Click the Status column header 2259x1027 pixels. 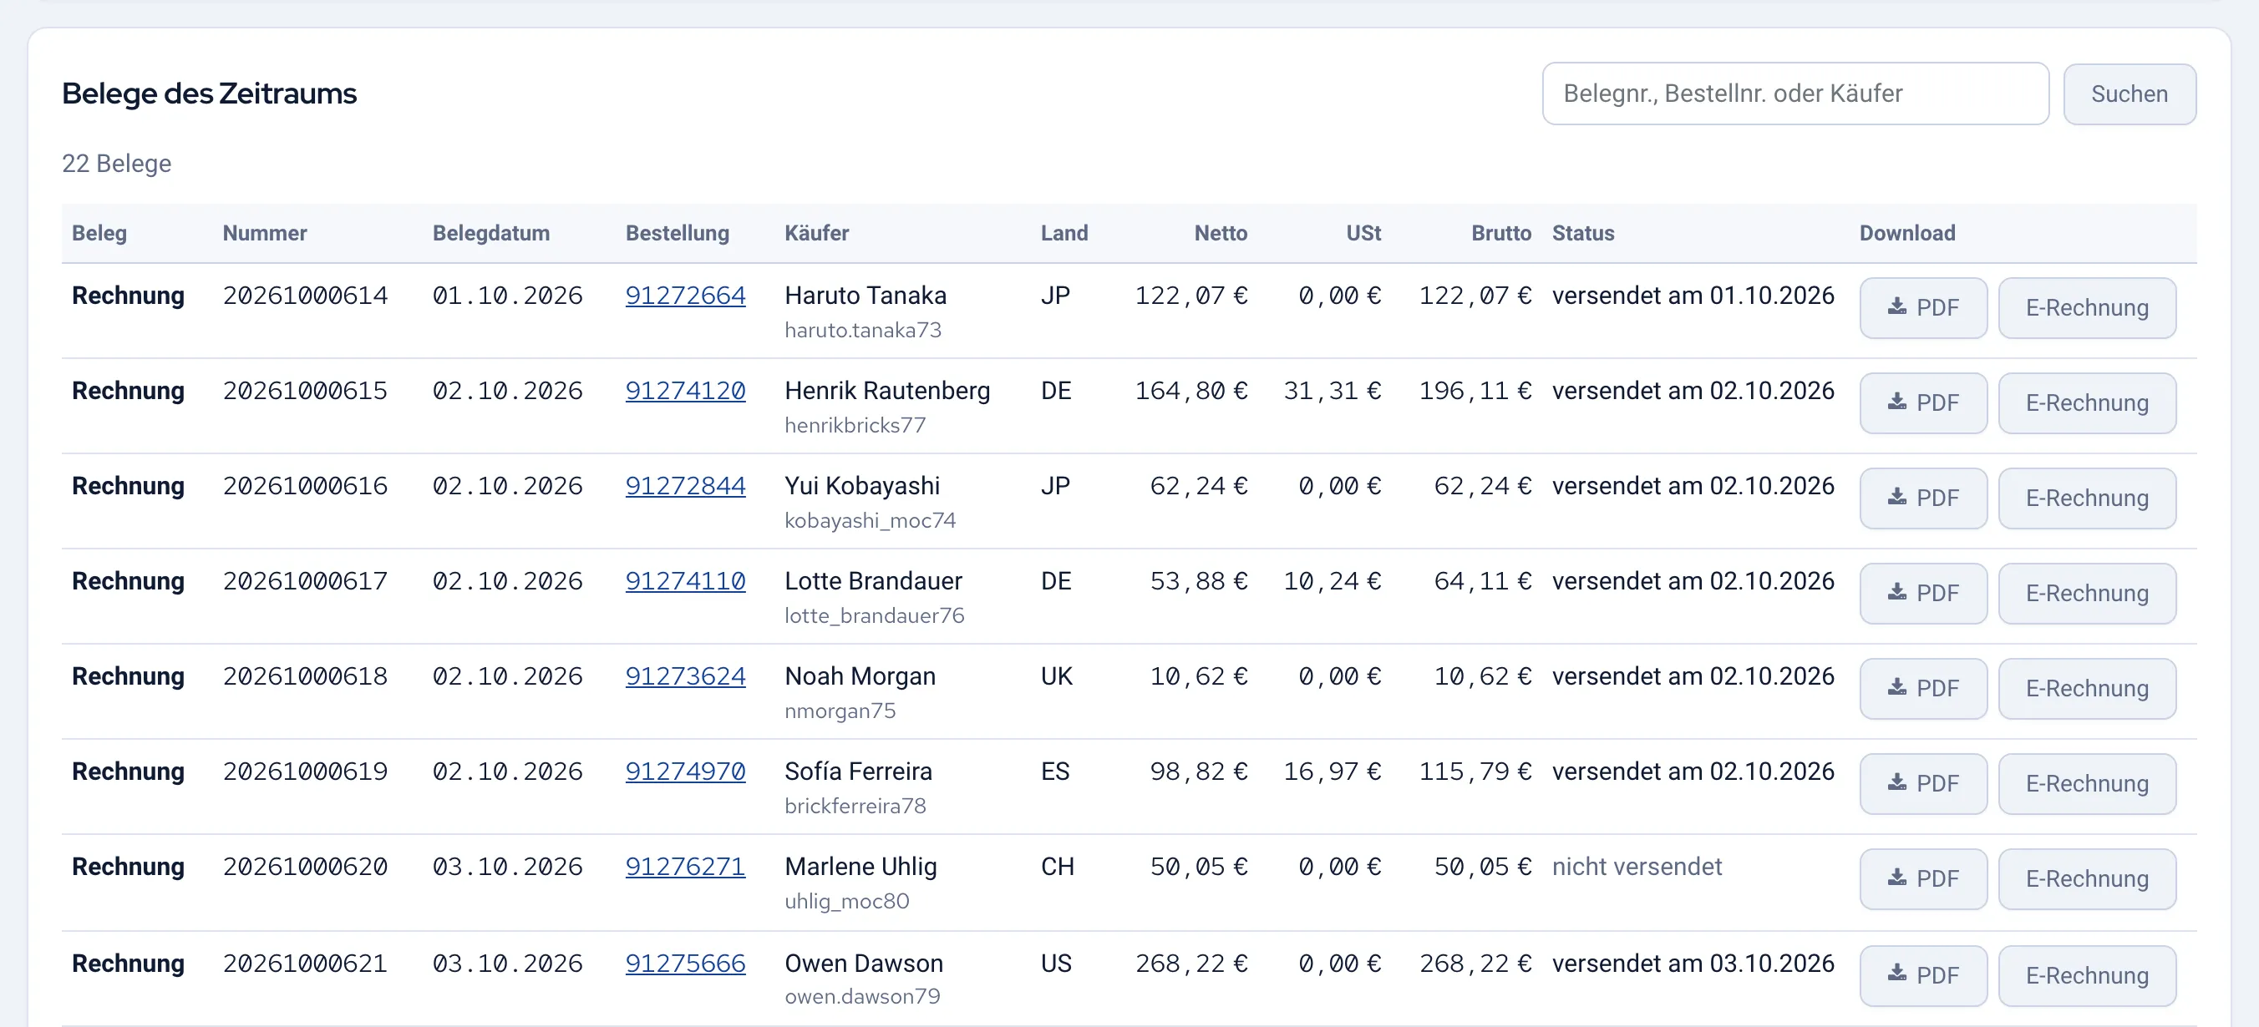click(1583, 233)
